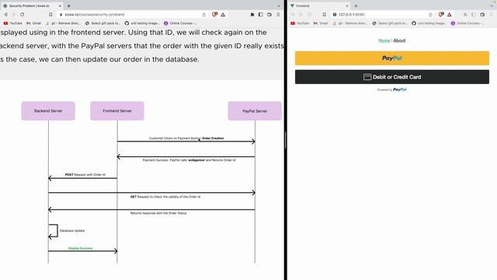The height and width of the screenshot is (280, 497).
Task: Click the share icon in left address bar
Action: point(203,15)
